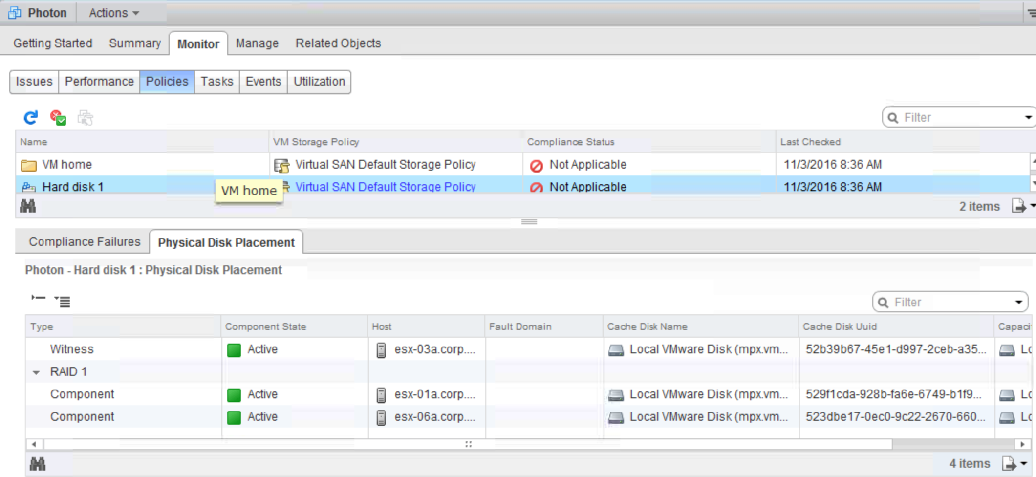Click the refresh icon above the policy table

pos(31,117)
